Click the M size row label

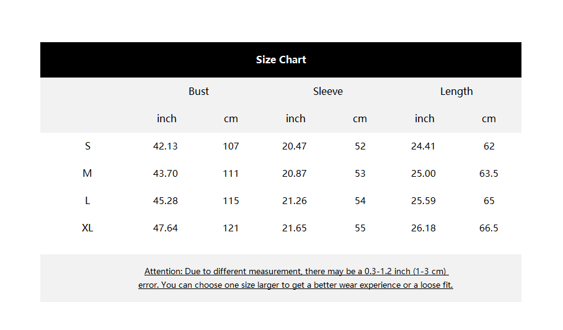point(87,174)
